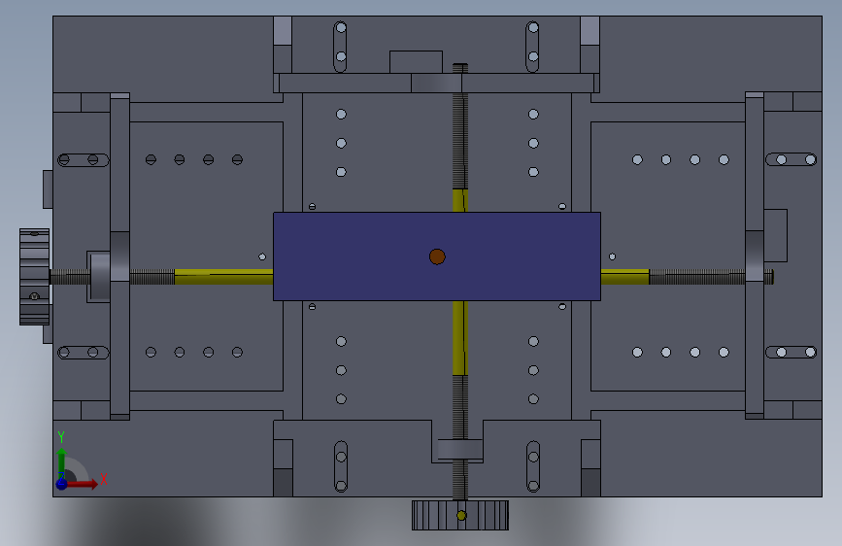The width and height of the screenshot is (842, 546).
Task: Select yellow shaft below the blue block
Action: coord(460,338)
